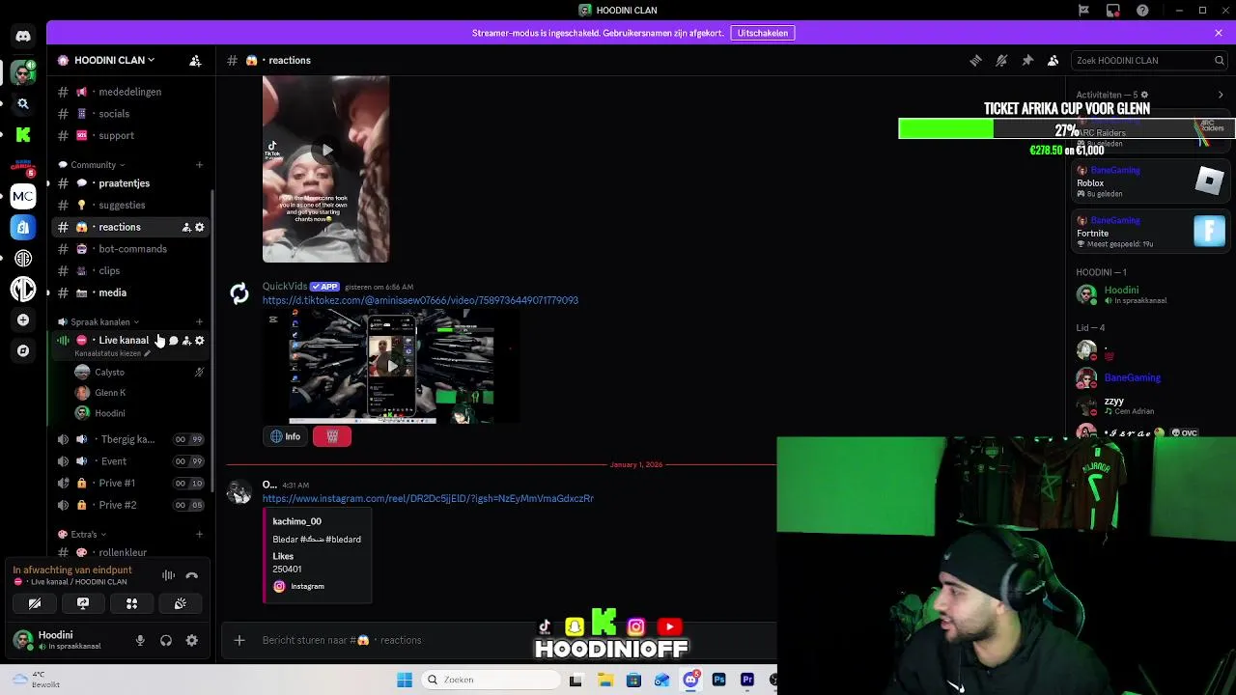
Task: Open Live kanaal settings gear
Action: (200, 340)
